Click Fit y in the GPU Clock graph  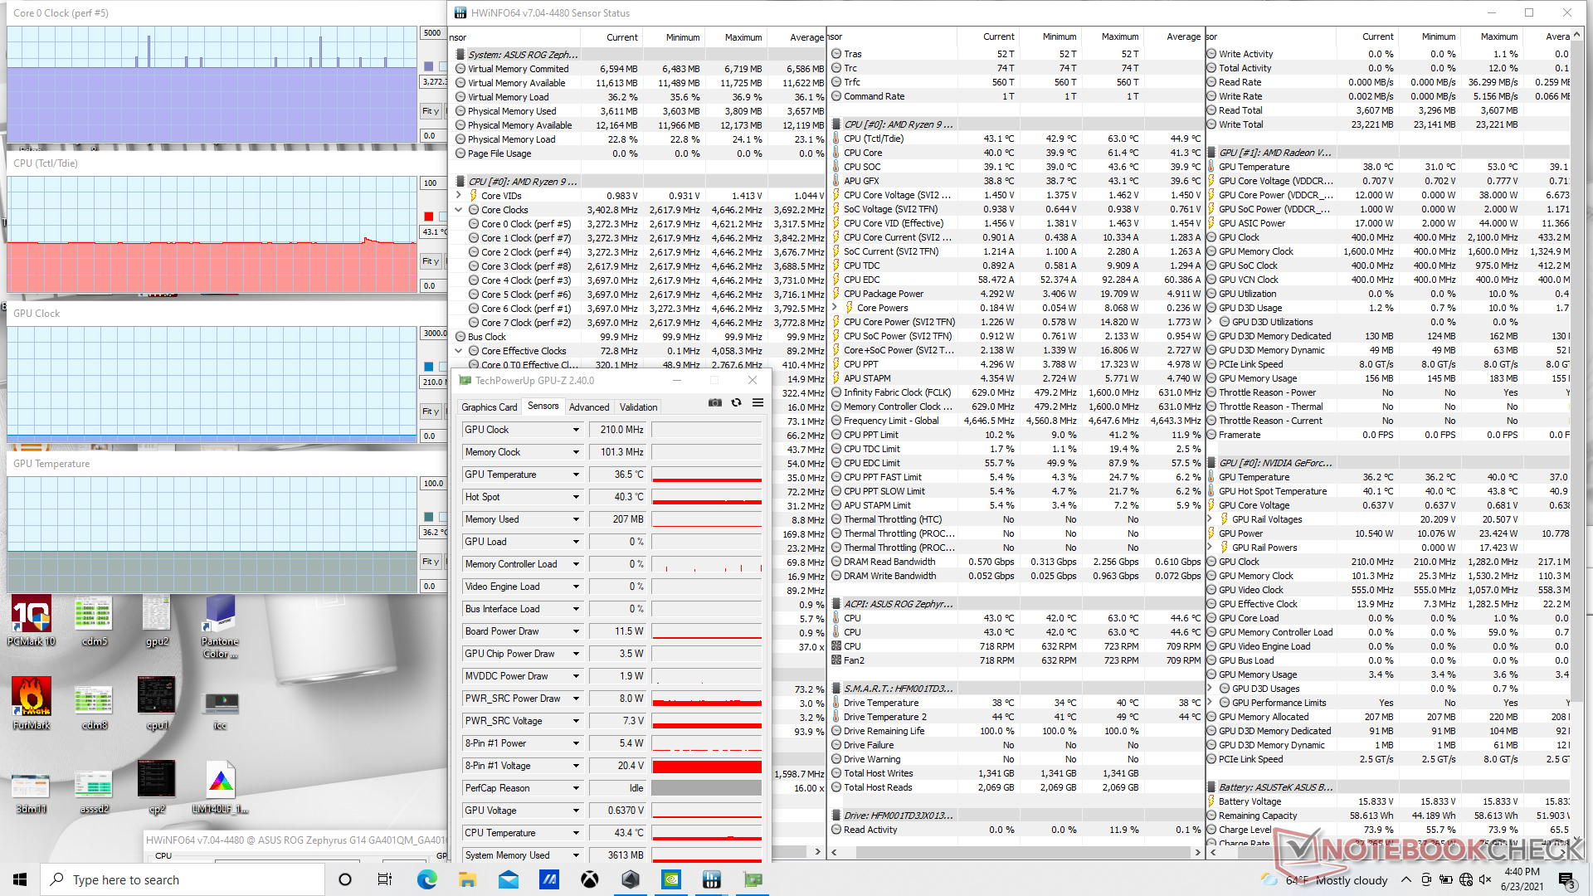(x=431, y=411)
